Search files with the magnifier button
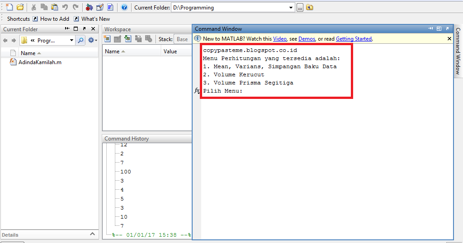This screenshot has height=243, width=463. [x=80, y=40]
